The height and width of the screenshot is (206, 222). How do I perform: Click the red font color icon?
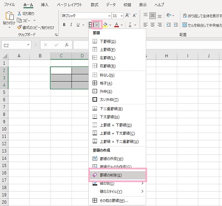pos(117,25)
